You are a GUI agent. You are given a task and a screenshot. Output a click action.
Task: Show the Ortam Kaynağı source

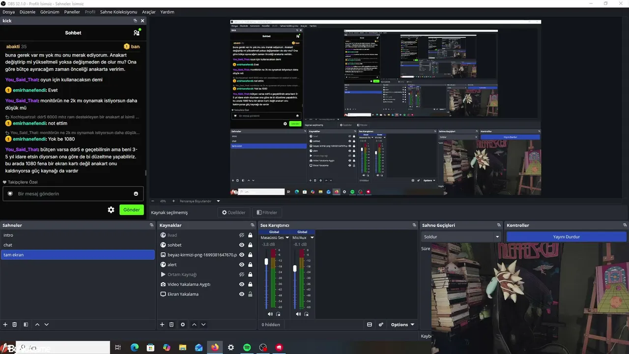coord(242,274)
